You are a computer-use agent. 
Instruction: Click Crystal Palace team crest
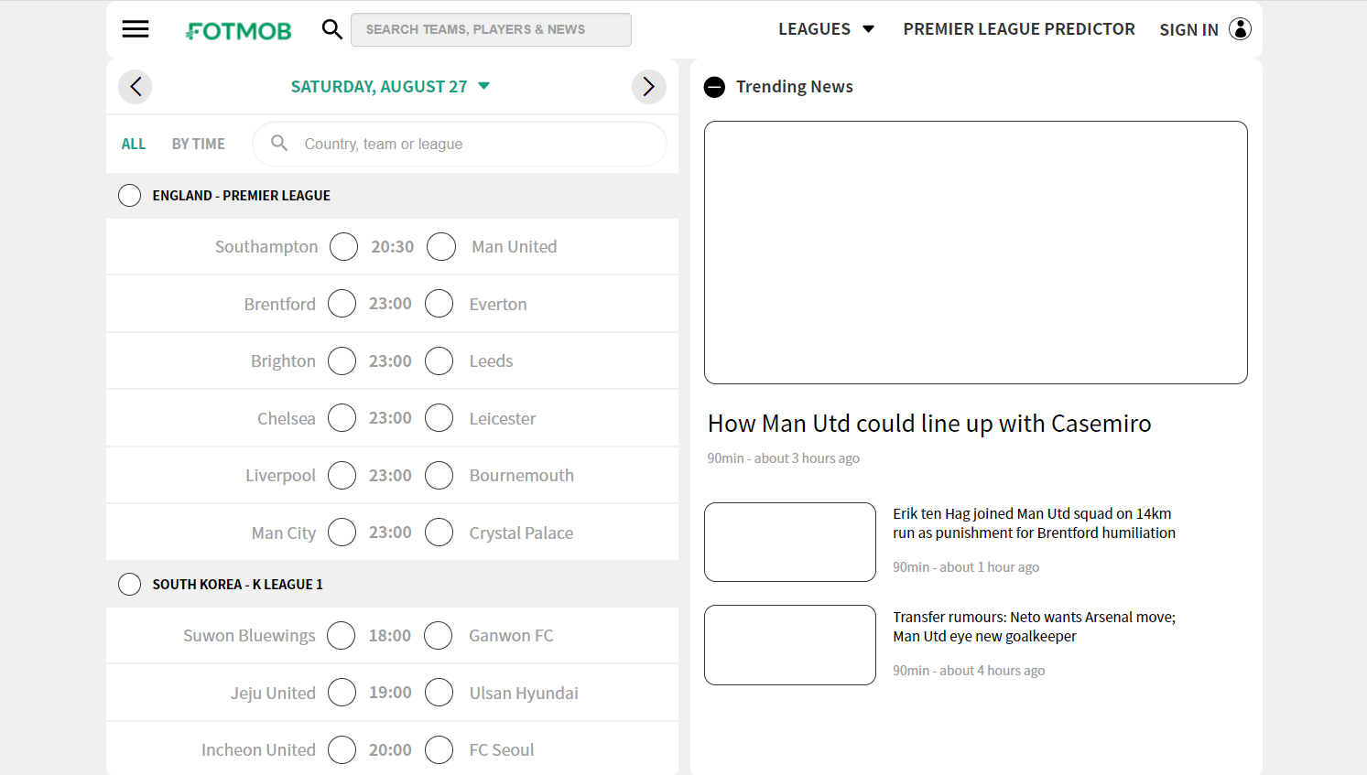point(439,533)
